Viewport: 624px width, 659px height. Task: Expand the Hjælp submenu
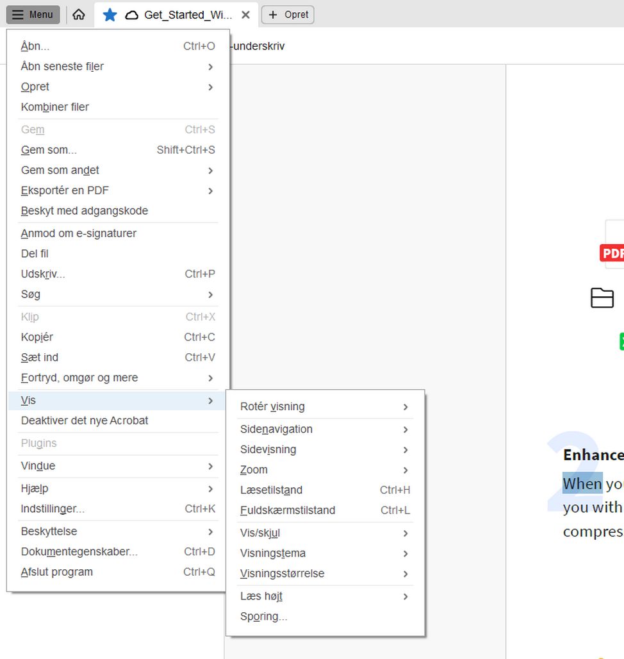coord(118,488)
